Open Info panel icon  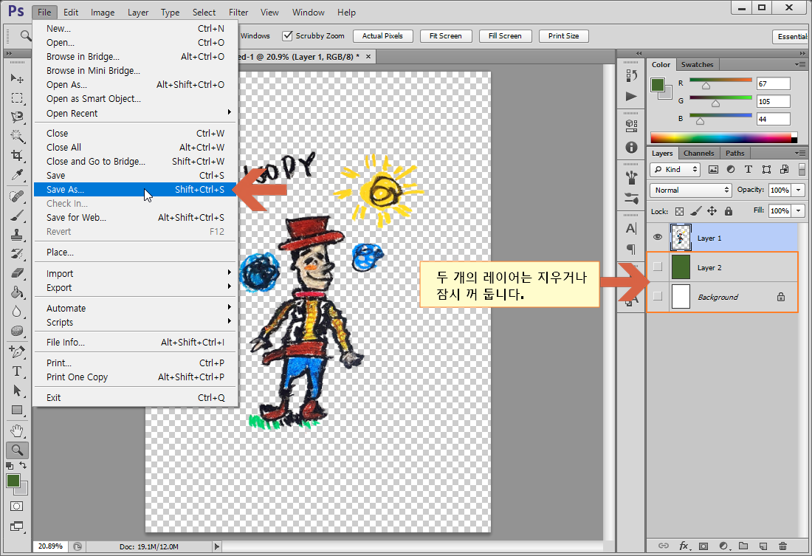pyautogui.click(x=631, y=148)
